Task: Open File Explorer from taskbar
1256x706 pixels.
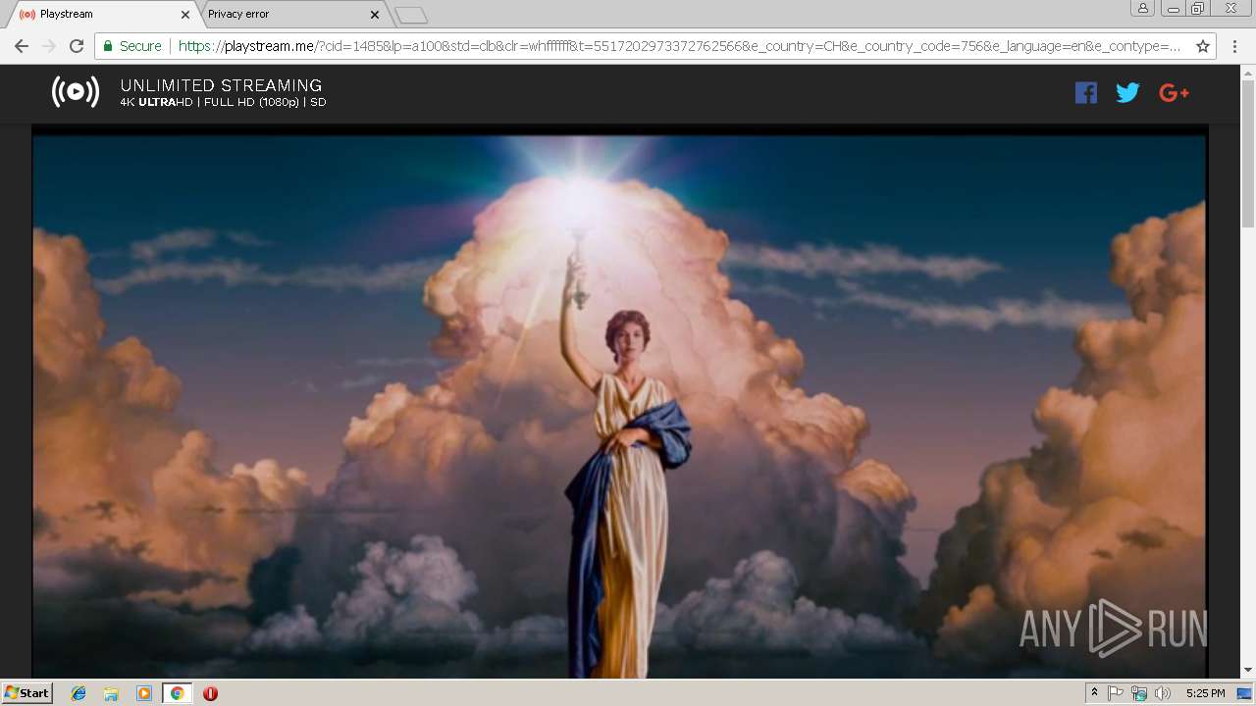Action: (x=111, y=693)
